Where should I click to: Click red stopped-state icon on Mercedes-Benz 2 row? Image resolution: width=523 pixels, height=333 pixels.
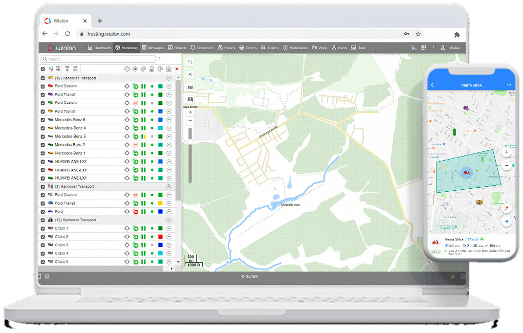tap(136, 145)
